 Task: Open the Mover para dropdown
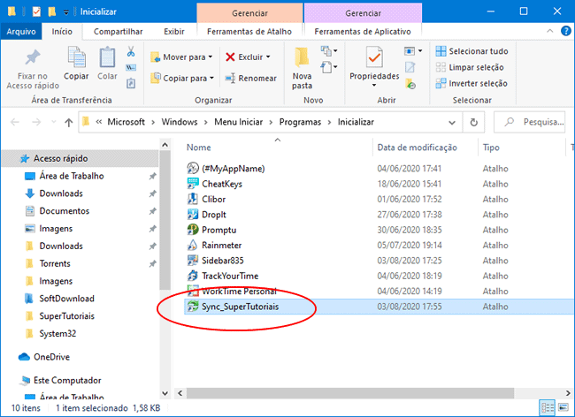[184, 57]
